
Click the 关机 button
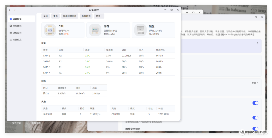point(46,16)
